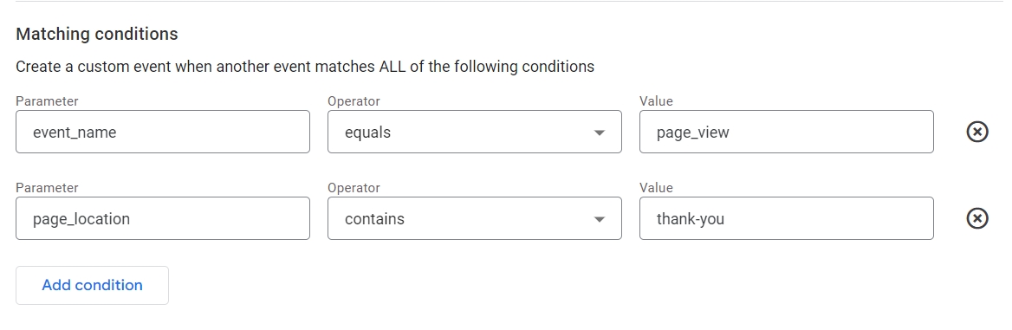The height and width of the screenshot is (330, 1012).
Task: Click the Value label above page_view
Action: click(657, 101)
